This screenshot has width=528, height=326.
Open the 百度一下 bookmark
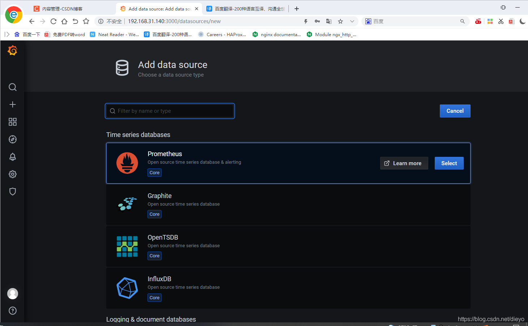pyautogui.click(x=27, y=34)
